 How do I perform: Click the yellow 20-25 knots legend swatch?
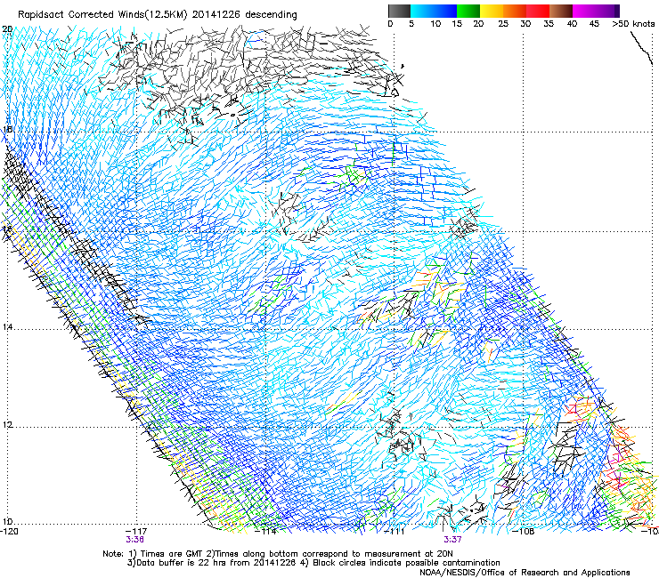492,11
